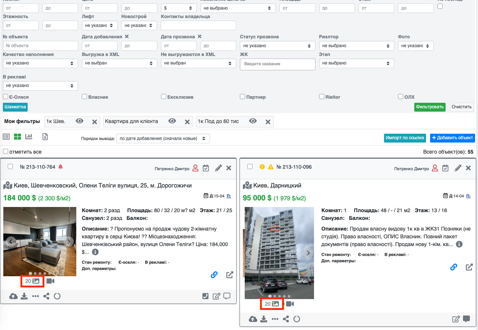Switch to grid card view icon
The image size is (478, 330).
point(18,137)
